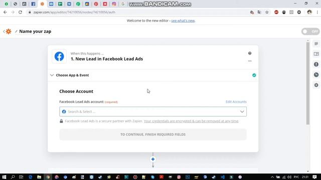321x180 pixels.
Task: Click the Zapier logo home icon
Action: tap(9, 31)
